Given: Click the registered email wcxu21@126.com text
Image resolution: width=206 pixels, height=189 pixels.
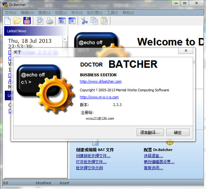Looking at the screenshot, I should (100, 118).
